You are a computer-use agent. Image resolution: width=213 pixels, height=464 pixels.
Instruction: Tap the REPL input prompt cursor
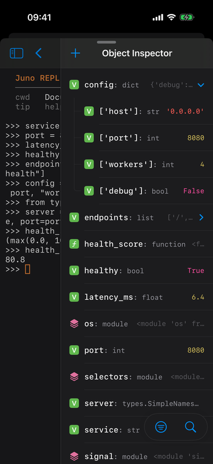coord(27,269)
